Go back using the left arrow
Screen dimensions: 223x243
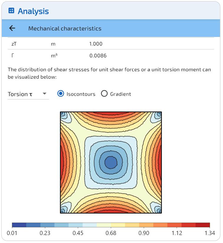pyautogui.click(x=12, y=28)
